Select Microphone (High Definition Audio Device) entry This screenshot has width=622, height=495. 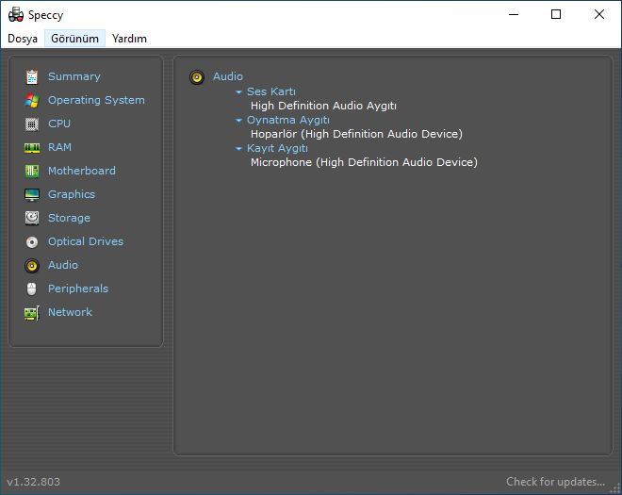(364, 162)
